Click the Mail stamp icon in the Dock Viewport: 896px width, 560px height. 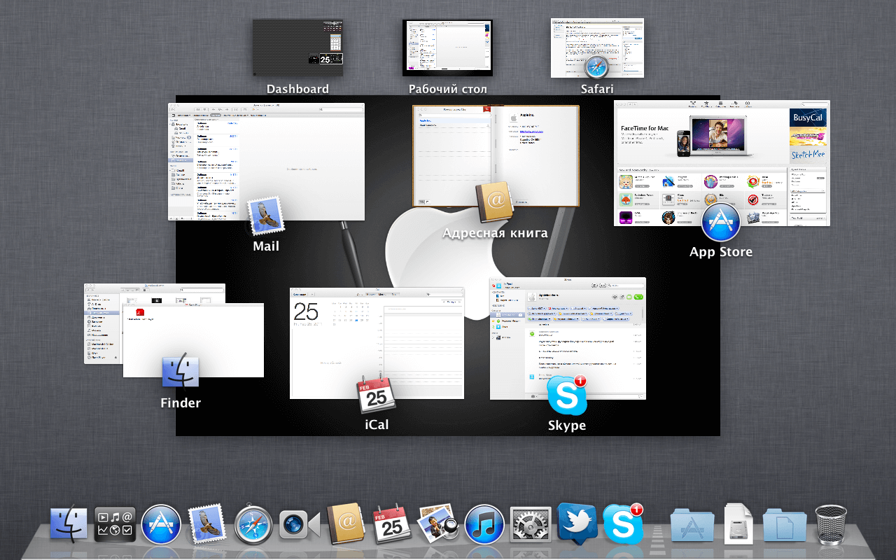pyautogui.click(x=207, y=524)
